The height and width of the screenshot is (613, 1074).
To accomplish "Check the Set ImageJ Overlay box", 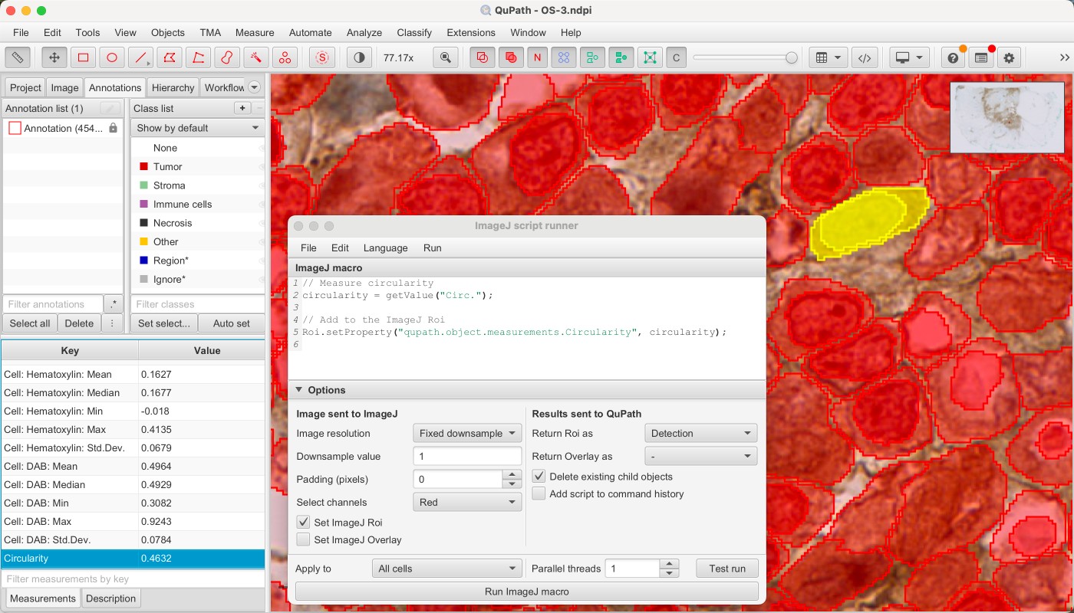I will [x=304, y=539].
